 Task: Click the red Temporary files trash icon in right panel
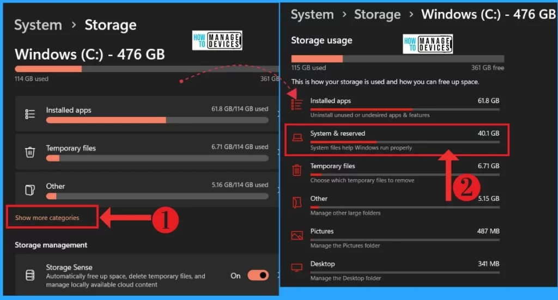click(x=297, y=170)
